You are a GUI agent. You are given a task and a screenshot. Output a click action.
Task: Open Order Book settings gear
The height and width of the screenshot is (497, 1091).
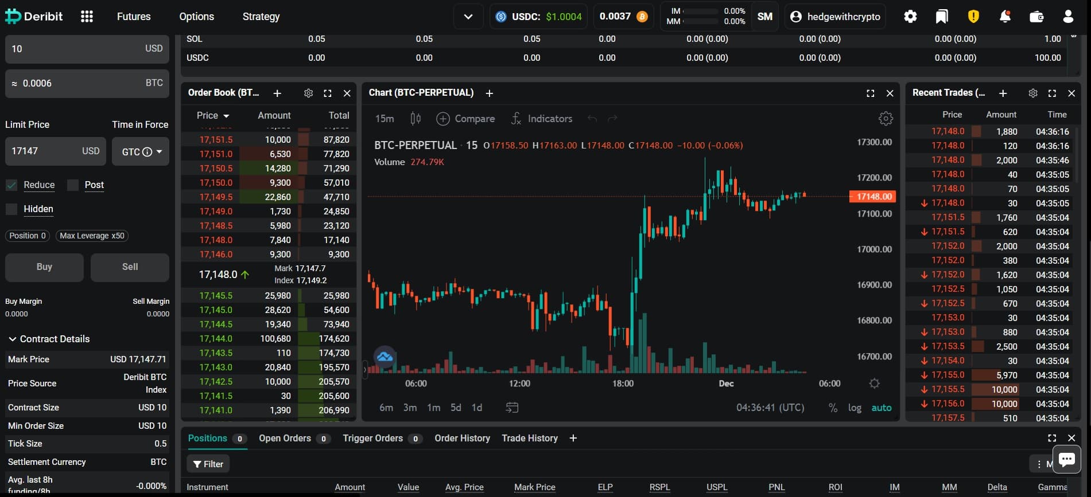pos(308,93)
